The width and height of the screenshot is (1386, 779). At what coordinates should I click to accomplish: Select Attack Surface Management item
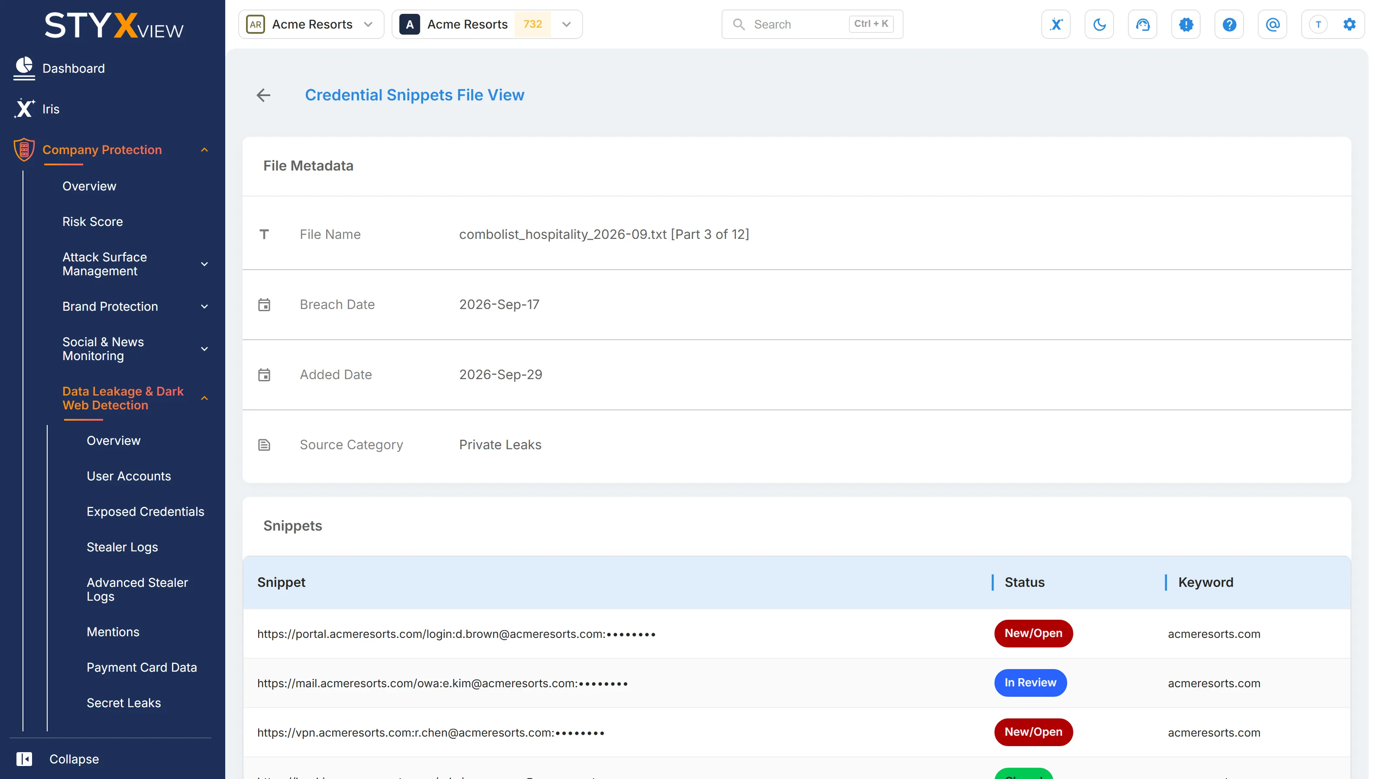105,264
